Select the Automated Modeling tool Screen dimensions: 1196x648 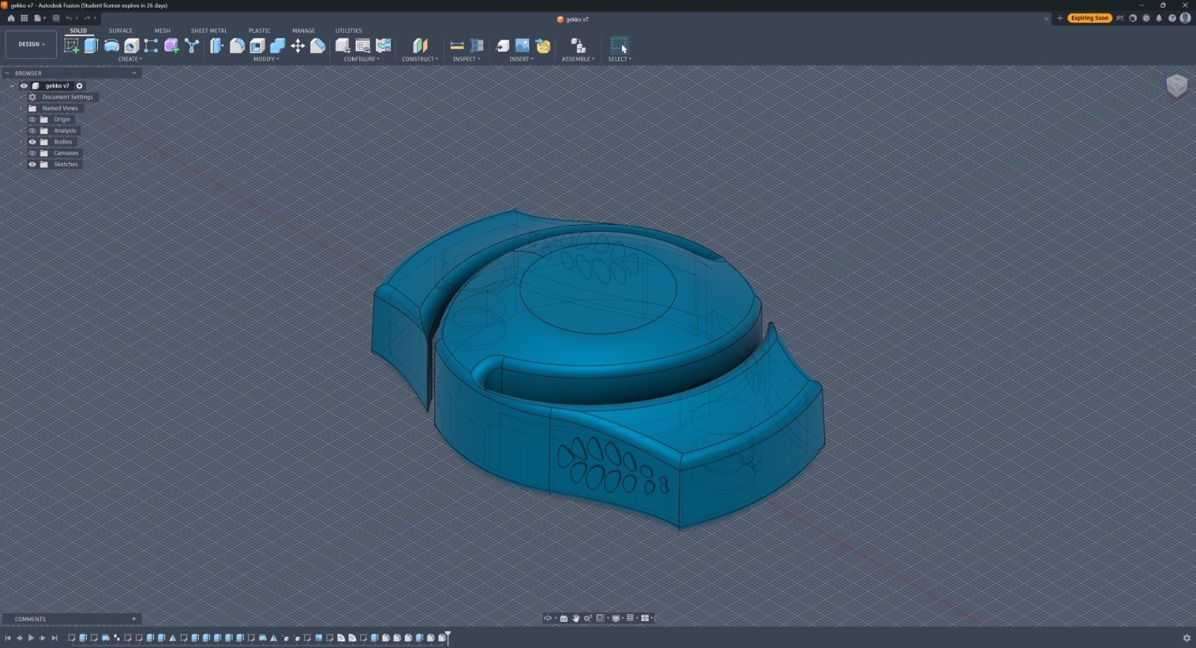coord(192,46)
